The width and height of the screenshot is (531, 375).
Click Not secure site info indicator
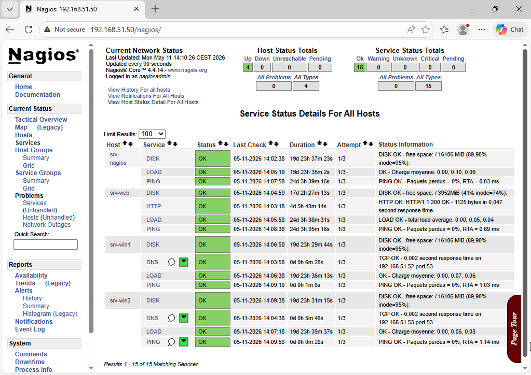[x=65, y=30]
